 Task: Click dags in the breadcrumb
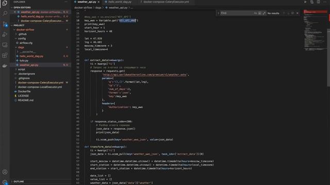click(x=98, y=8)
